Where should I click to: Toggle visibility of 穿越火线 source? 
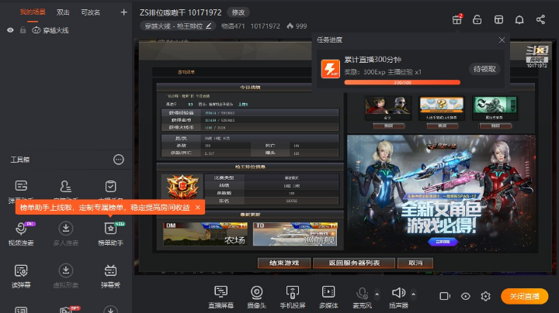10,30
